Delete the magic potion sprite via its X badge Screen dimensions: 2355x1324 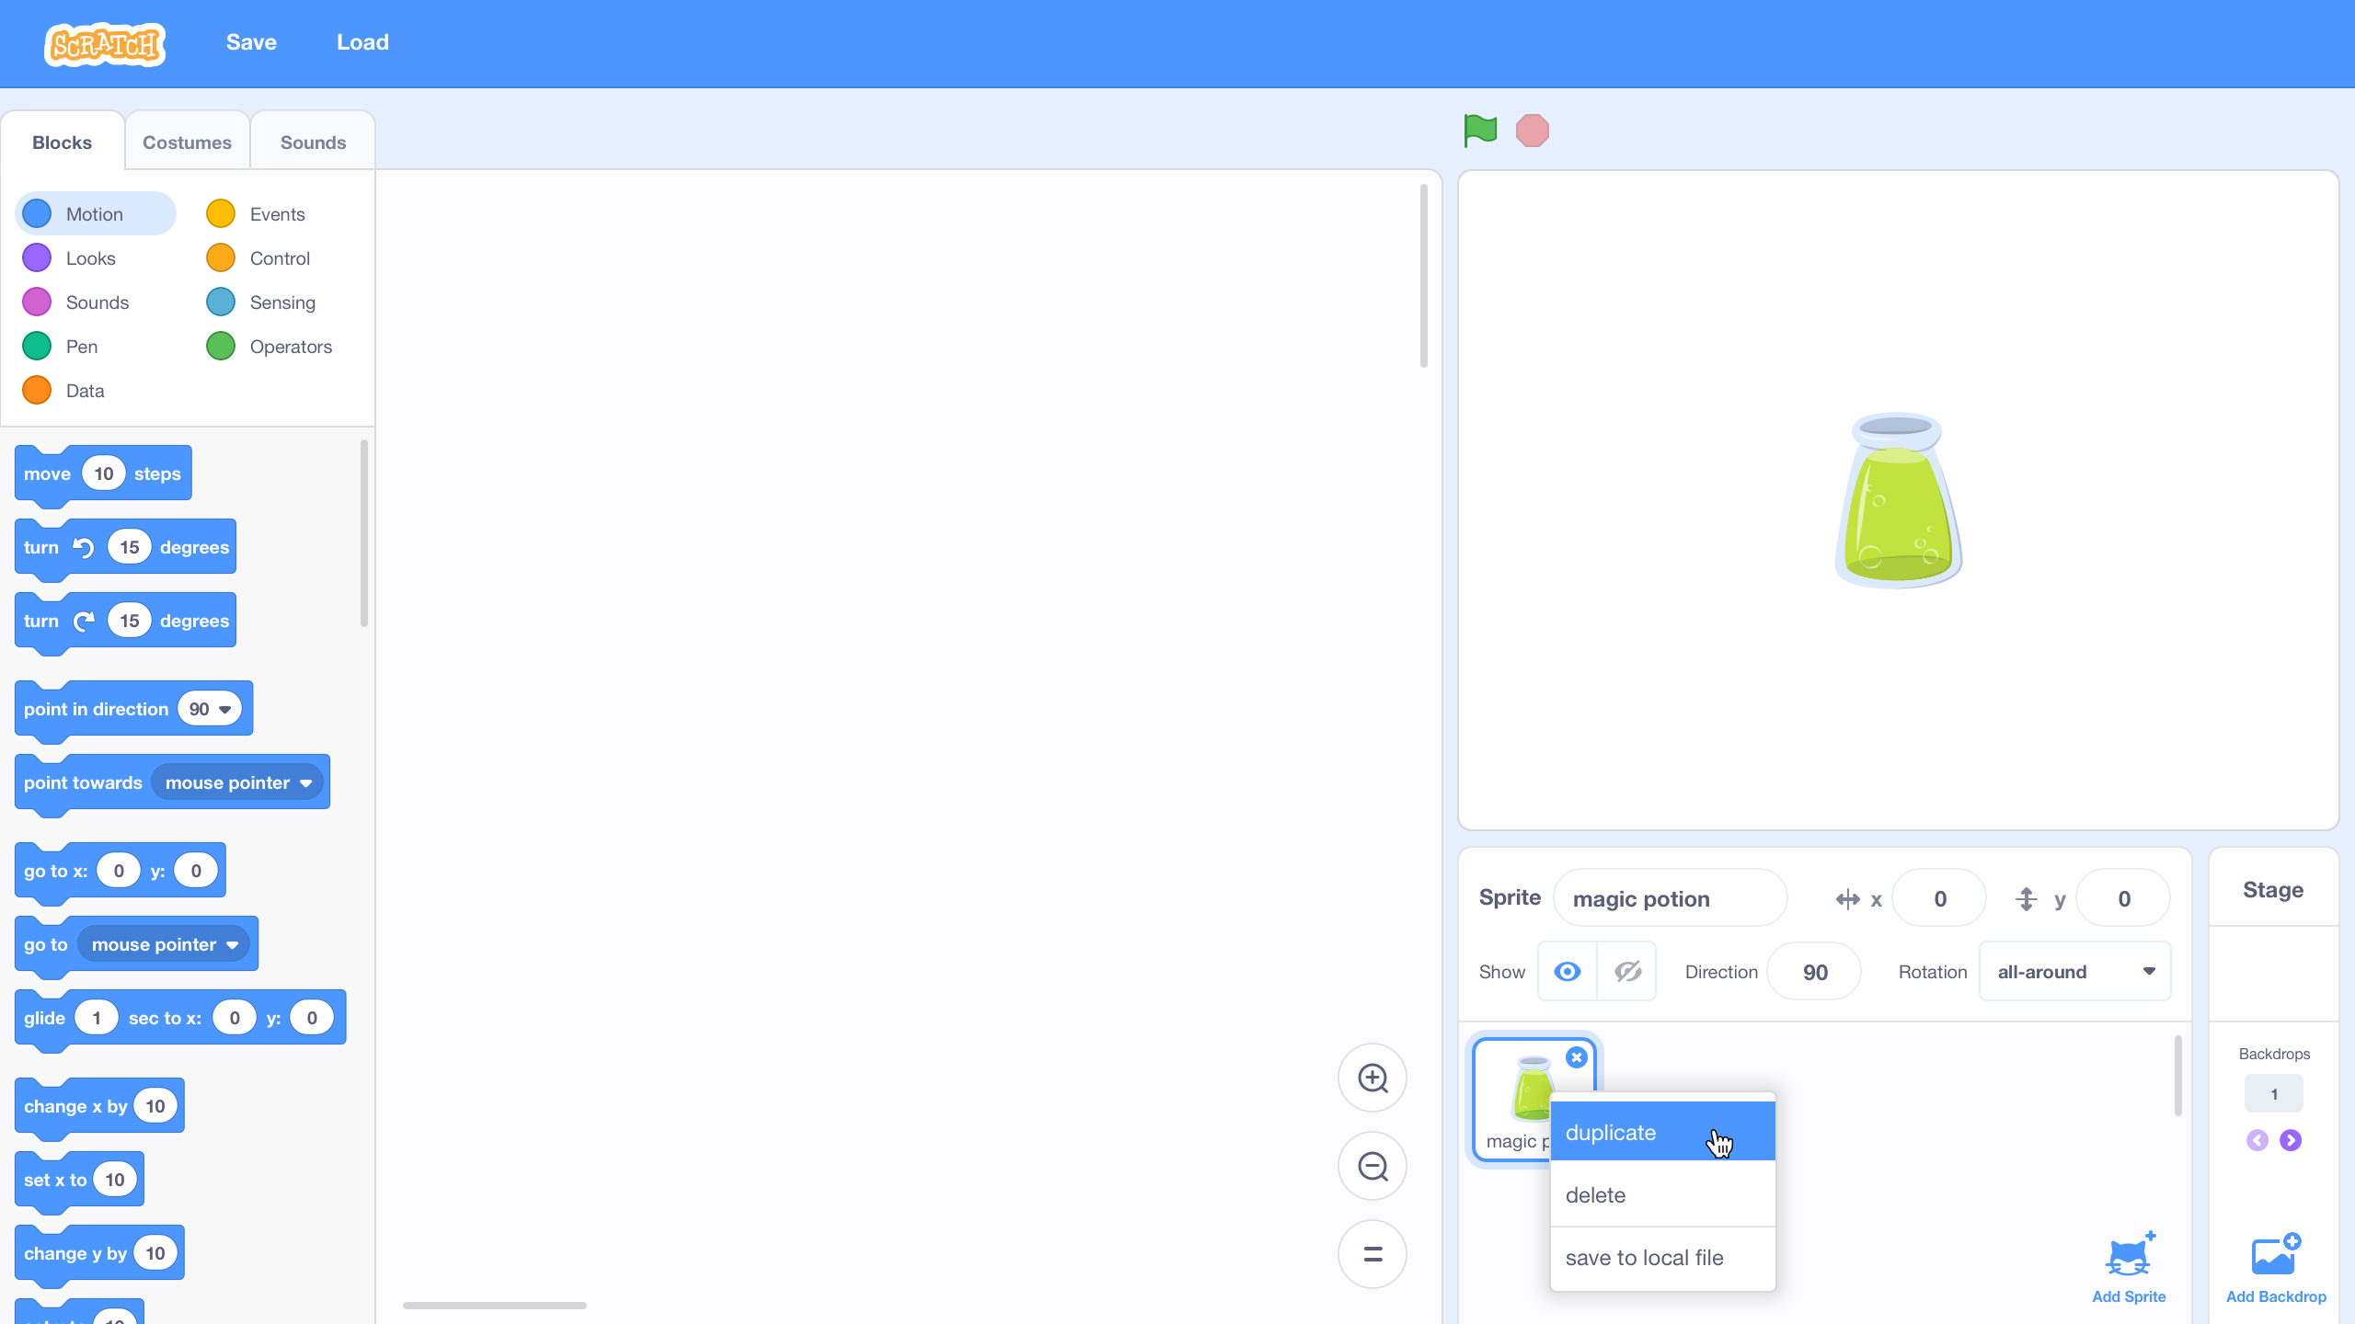[1576, 1056]
